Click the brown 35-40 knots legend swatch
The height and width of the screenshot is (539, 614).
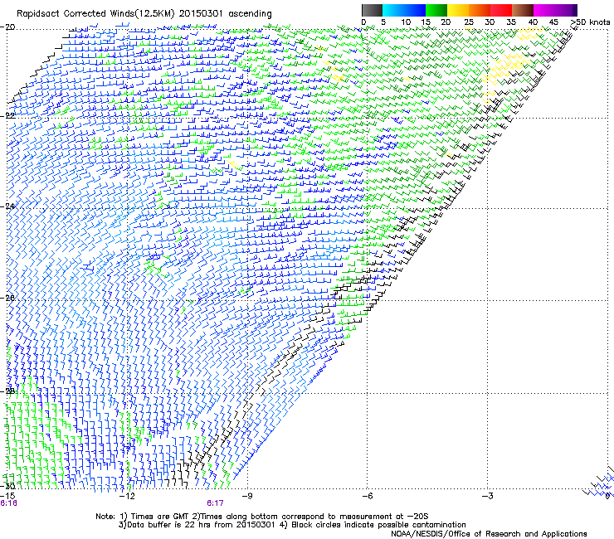523,10
